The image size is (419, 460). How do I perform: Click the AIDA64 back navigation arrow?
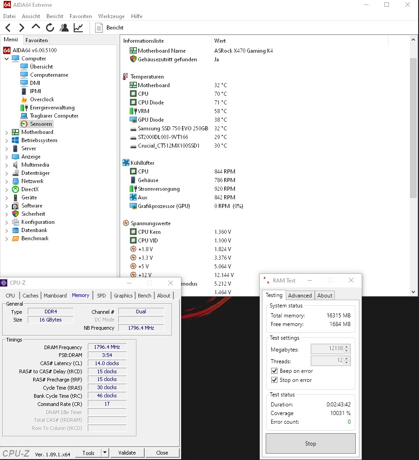[x=8, y=28]
